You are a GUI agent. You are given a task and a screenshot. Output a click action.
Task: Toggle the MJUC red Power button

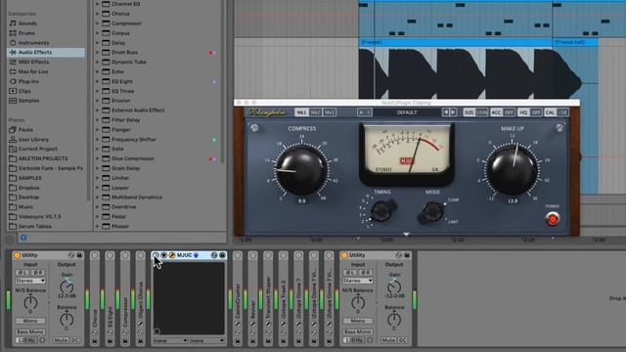click(x=553, y=219)
